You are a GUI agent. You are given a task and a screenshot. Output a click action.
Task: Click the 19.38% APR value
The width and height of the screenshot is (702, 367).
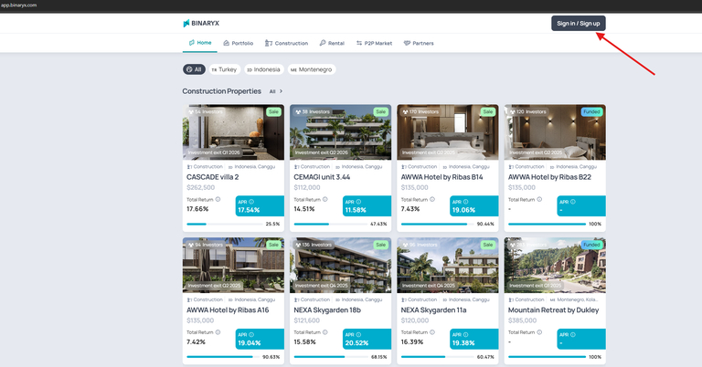pos(463,343)
